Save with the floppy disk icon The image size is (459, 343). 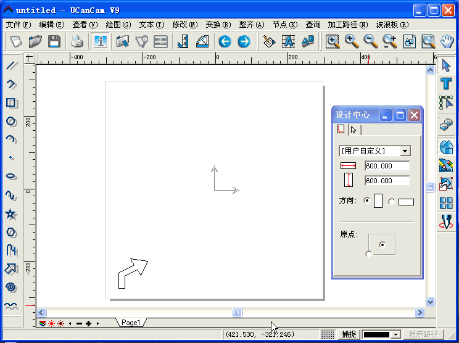tap(54, 41)
